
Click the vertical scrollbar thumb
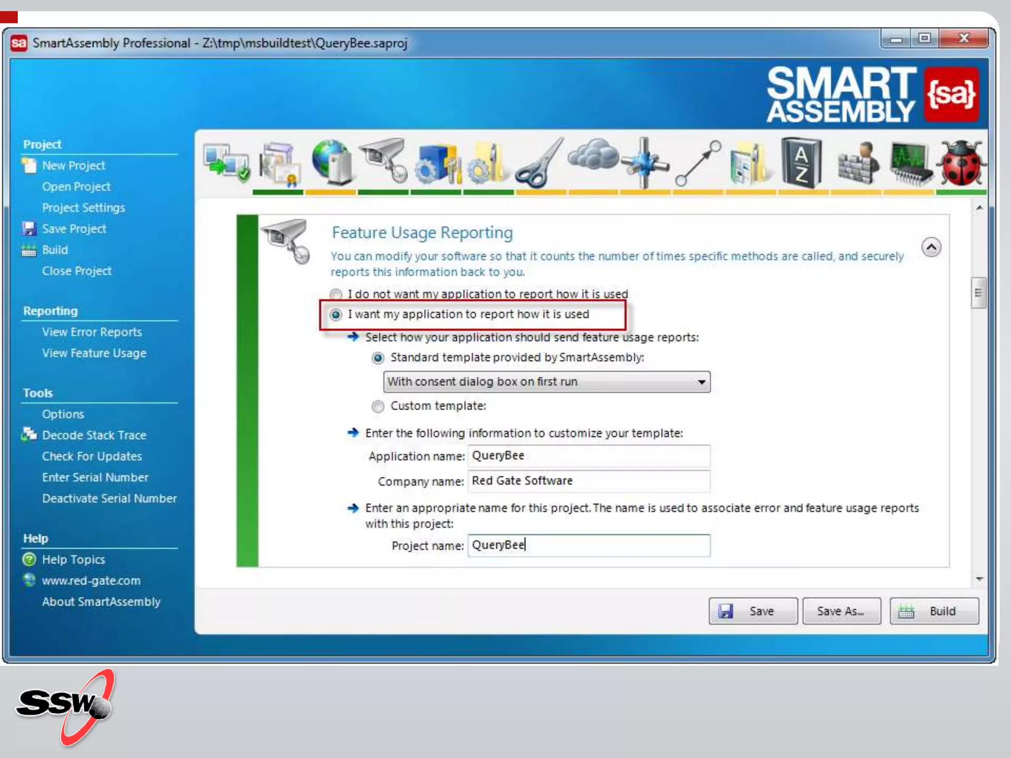click(x=978, y=293)
